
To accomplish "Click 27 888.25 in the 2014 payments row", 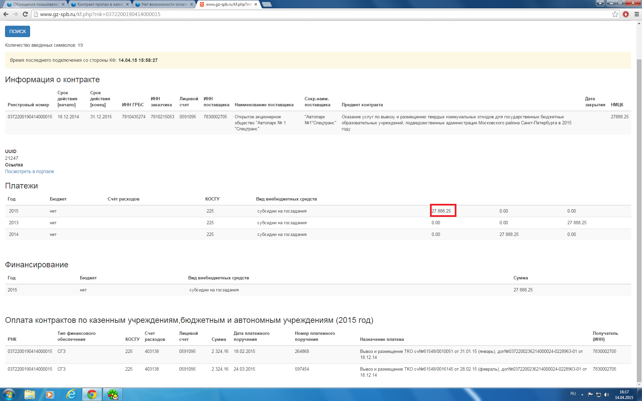I will click(509, 234).
